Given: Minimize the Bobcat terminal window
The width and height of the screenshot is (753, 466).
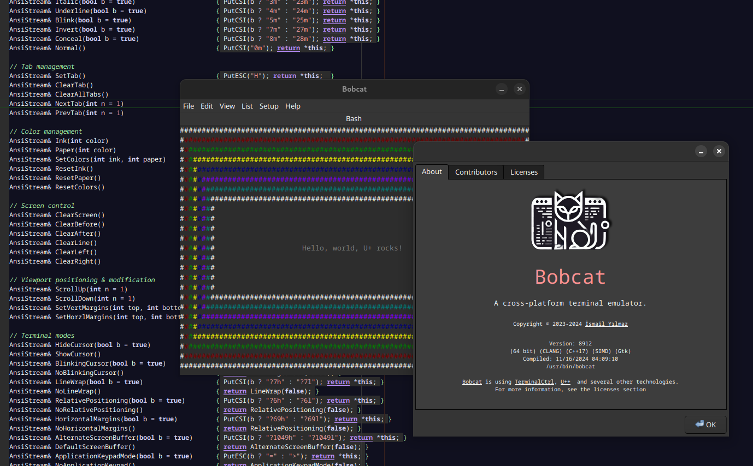Looking at the screenshot, I should click(502, 89).
